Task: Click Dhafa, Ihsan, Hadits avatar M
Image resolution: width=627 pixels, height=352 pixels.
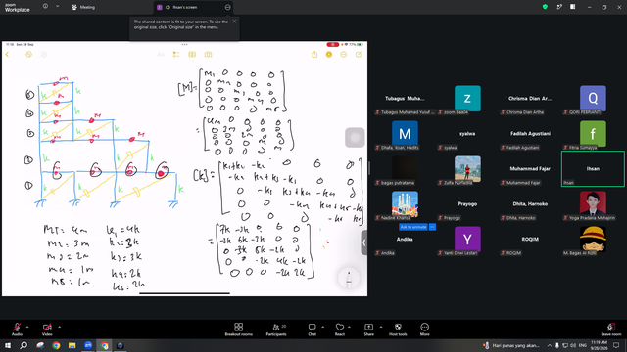Action: [x=405, y=133]
